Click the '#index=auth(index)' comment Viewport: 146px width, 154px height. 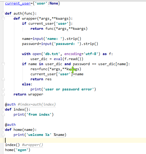pos(37,105)
